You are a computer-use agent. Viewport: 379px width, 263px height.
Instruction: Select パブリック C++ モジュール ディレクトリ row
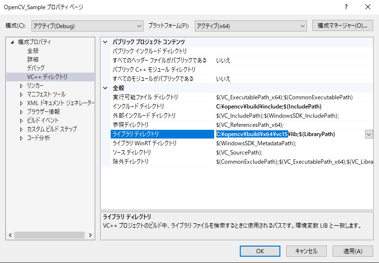tap(242, 70)
